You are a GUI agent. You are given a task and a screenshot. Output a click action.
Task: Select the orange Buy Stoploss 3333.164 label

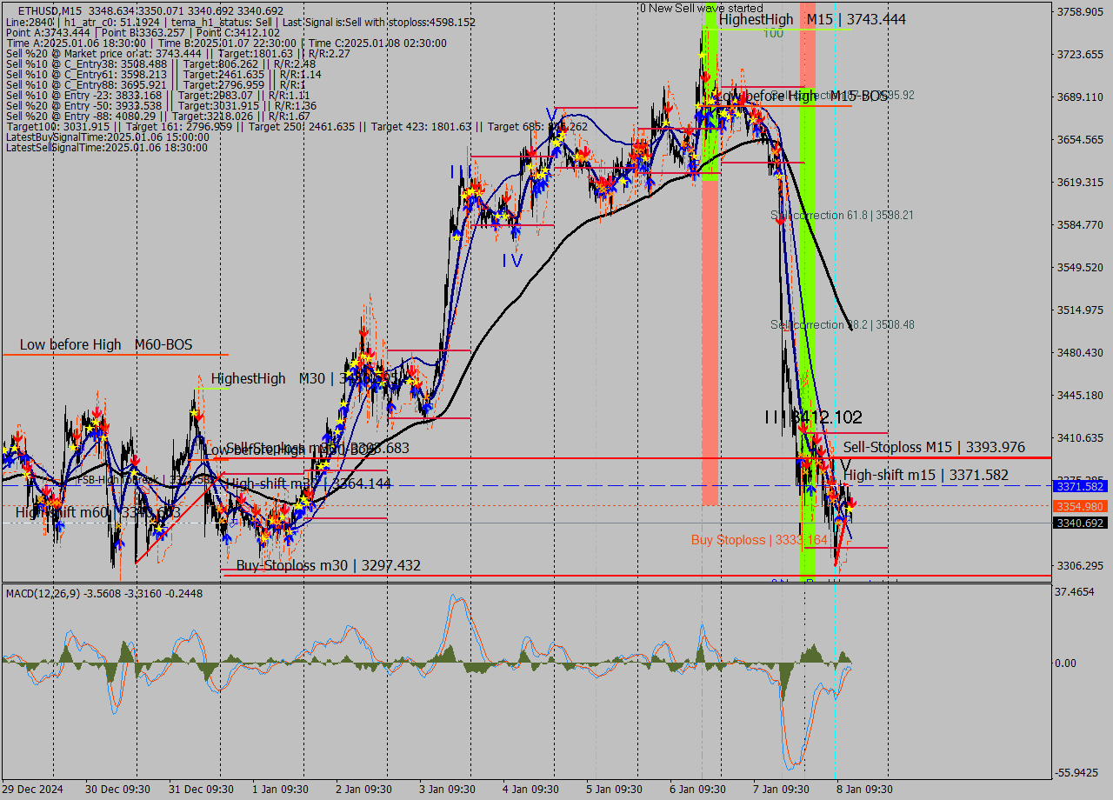point(759,540)
